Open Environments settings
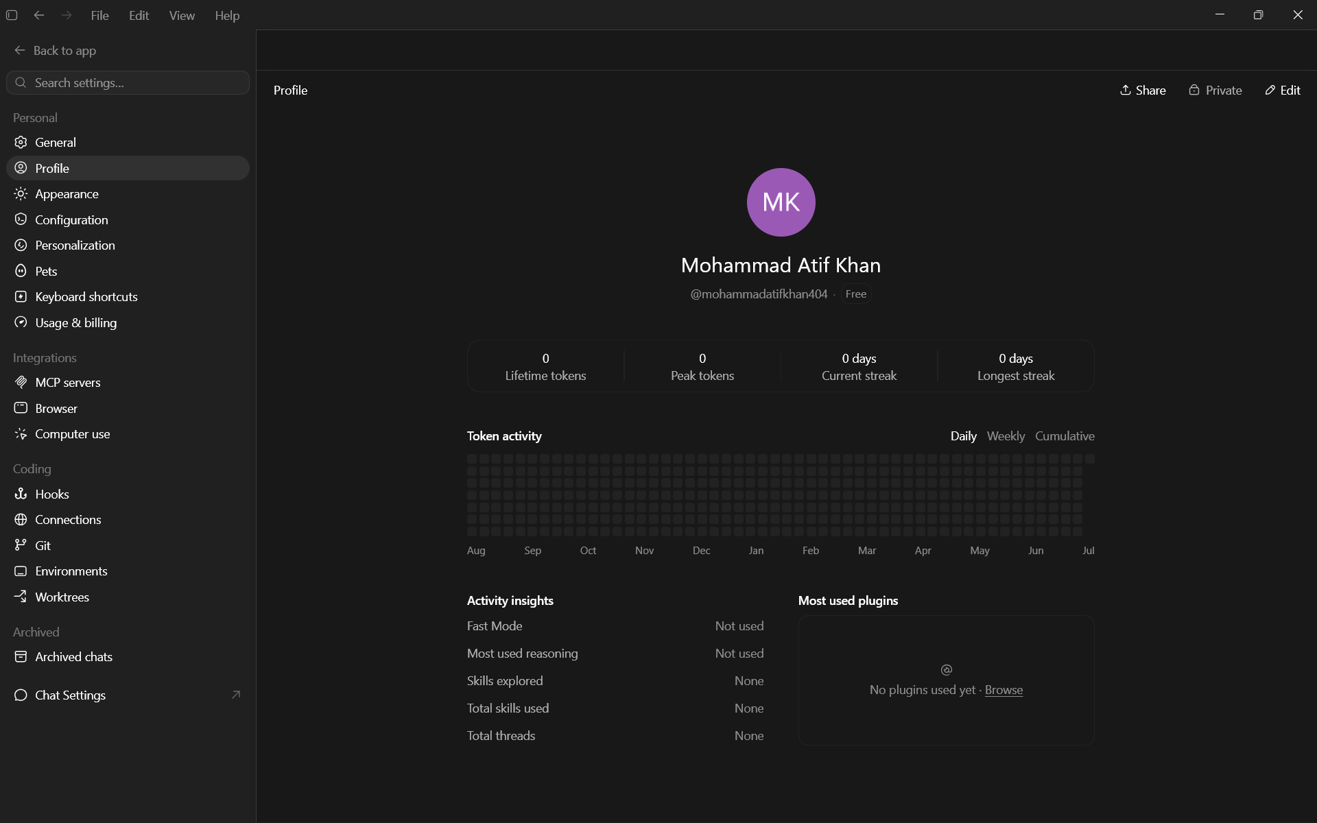The image size is (1317, 823). tap(128, 571)
